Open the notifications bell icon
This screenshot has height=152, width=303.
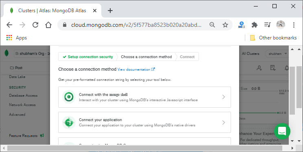pos(287,68)
